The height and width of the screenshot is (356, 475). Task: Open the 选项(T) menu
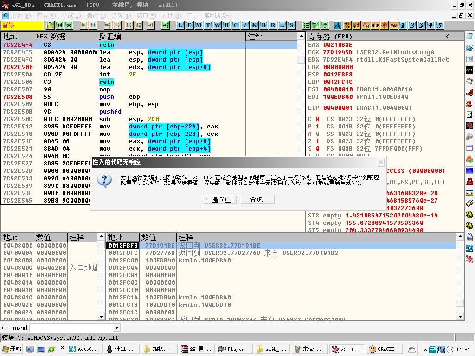click(122, 15)
